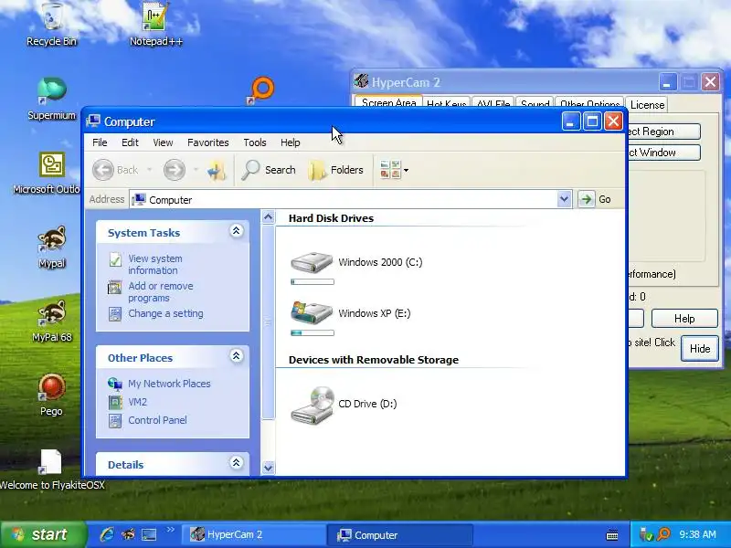Click HyperCam Select Region button
This screenshot has width=731, height=548.
[664, 132]
